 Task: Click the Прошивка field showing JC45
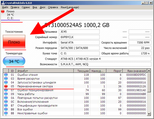tap(79, 32)
